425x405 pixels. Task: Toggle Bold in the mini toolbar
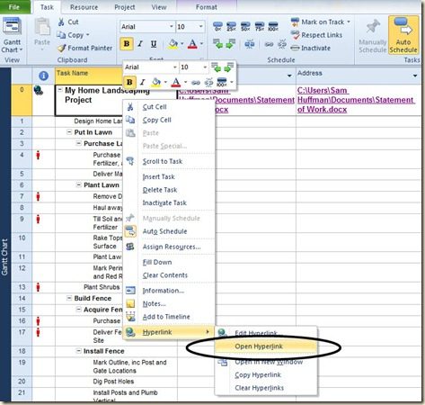click(129, 82)
